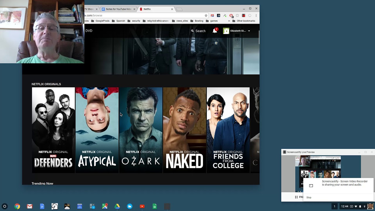Launch Gmail from the shelf

pos(30,206)
